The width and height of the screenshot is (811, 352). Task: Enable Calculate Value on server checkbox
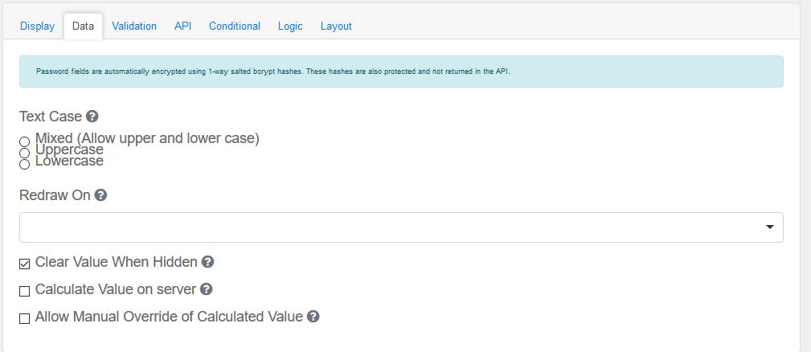pyautogui.click(x=25, y=291)
